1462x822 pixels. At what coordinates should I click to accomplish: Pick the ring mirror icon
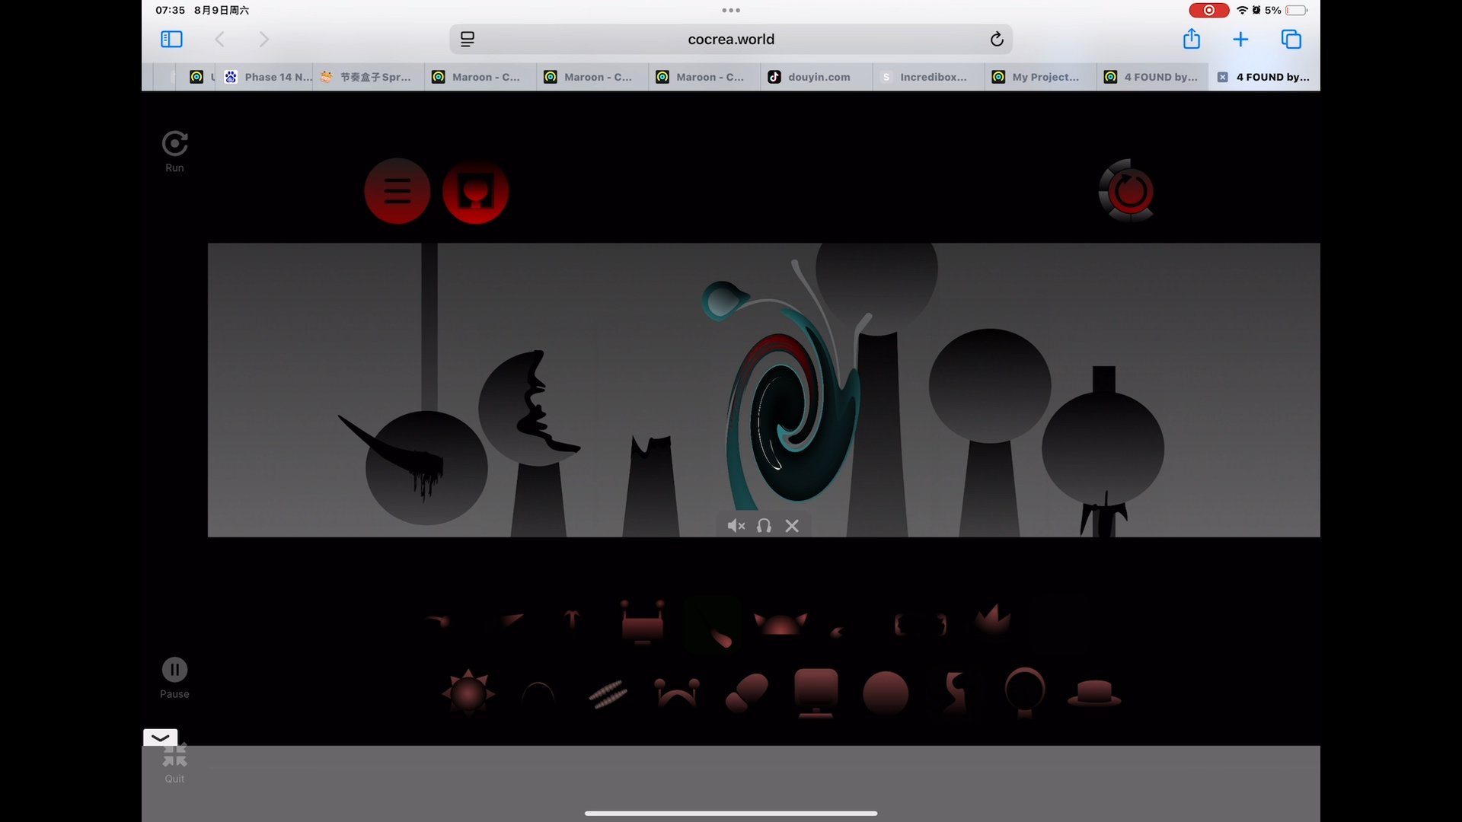1025,692
